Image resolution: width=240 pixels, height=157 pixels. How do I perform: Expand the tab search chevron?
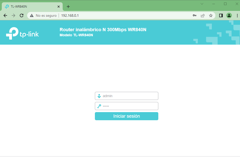pos(202,4)
